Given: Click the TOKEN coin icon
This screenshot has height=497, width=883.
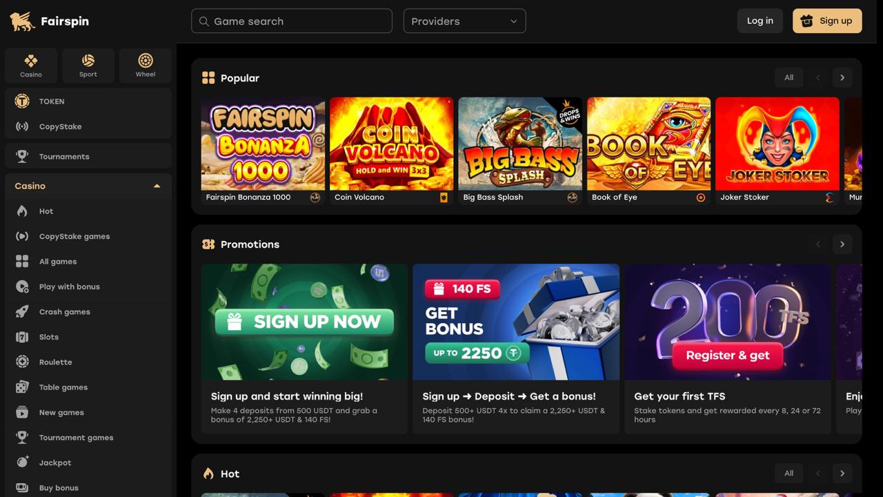Looking at the screenshot, I should tap(22, 101).
